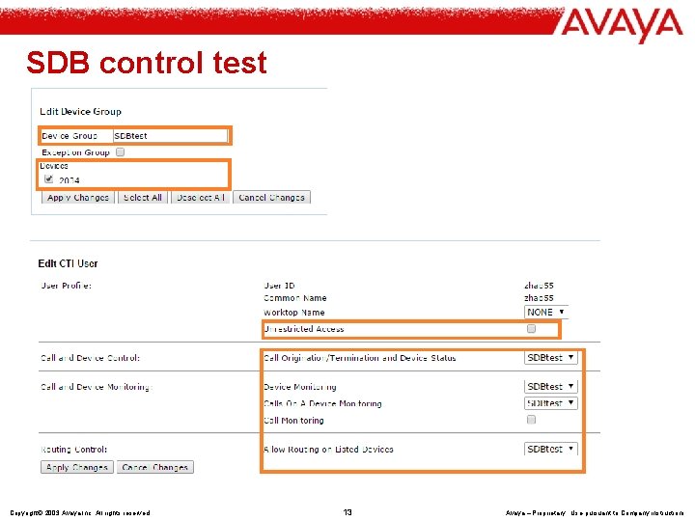Click the Device Group input field with SDBtest

(170, 136)
